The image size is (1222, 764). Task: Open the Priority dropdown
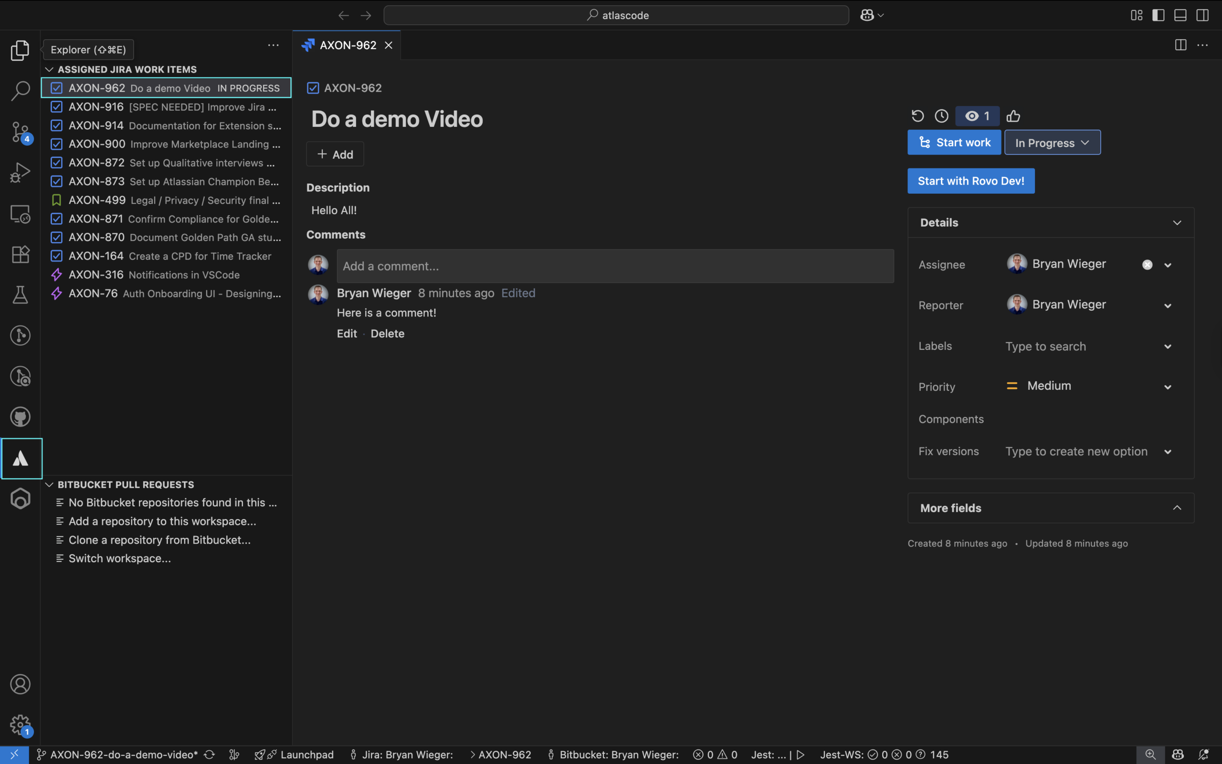(x=1168, y=387)
